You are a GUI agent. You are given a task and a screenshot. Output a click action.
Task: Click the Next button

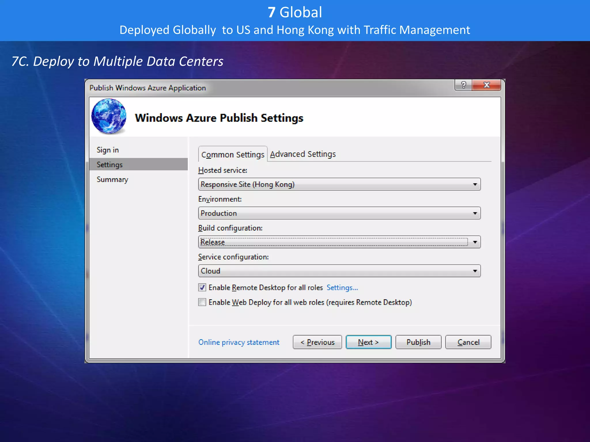368,342
